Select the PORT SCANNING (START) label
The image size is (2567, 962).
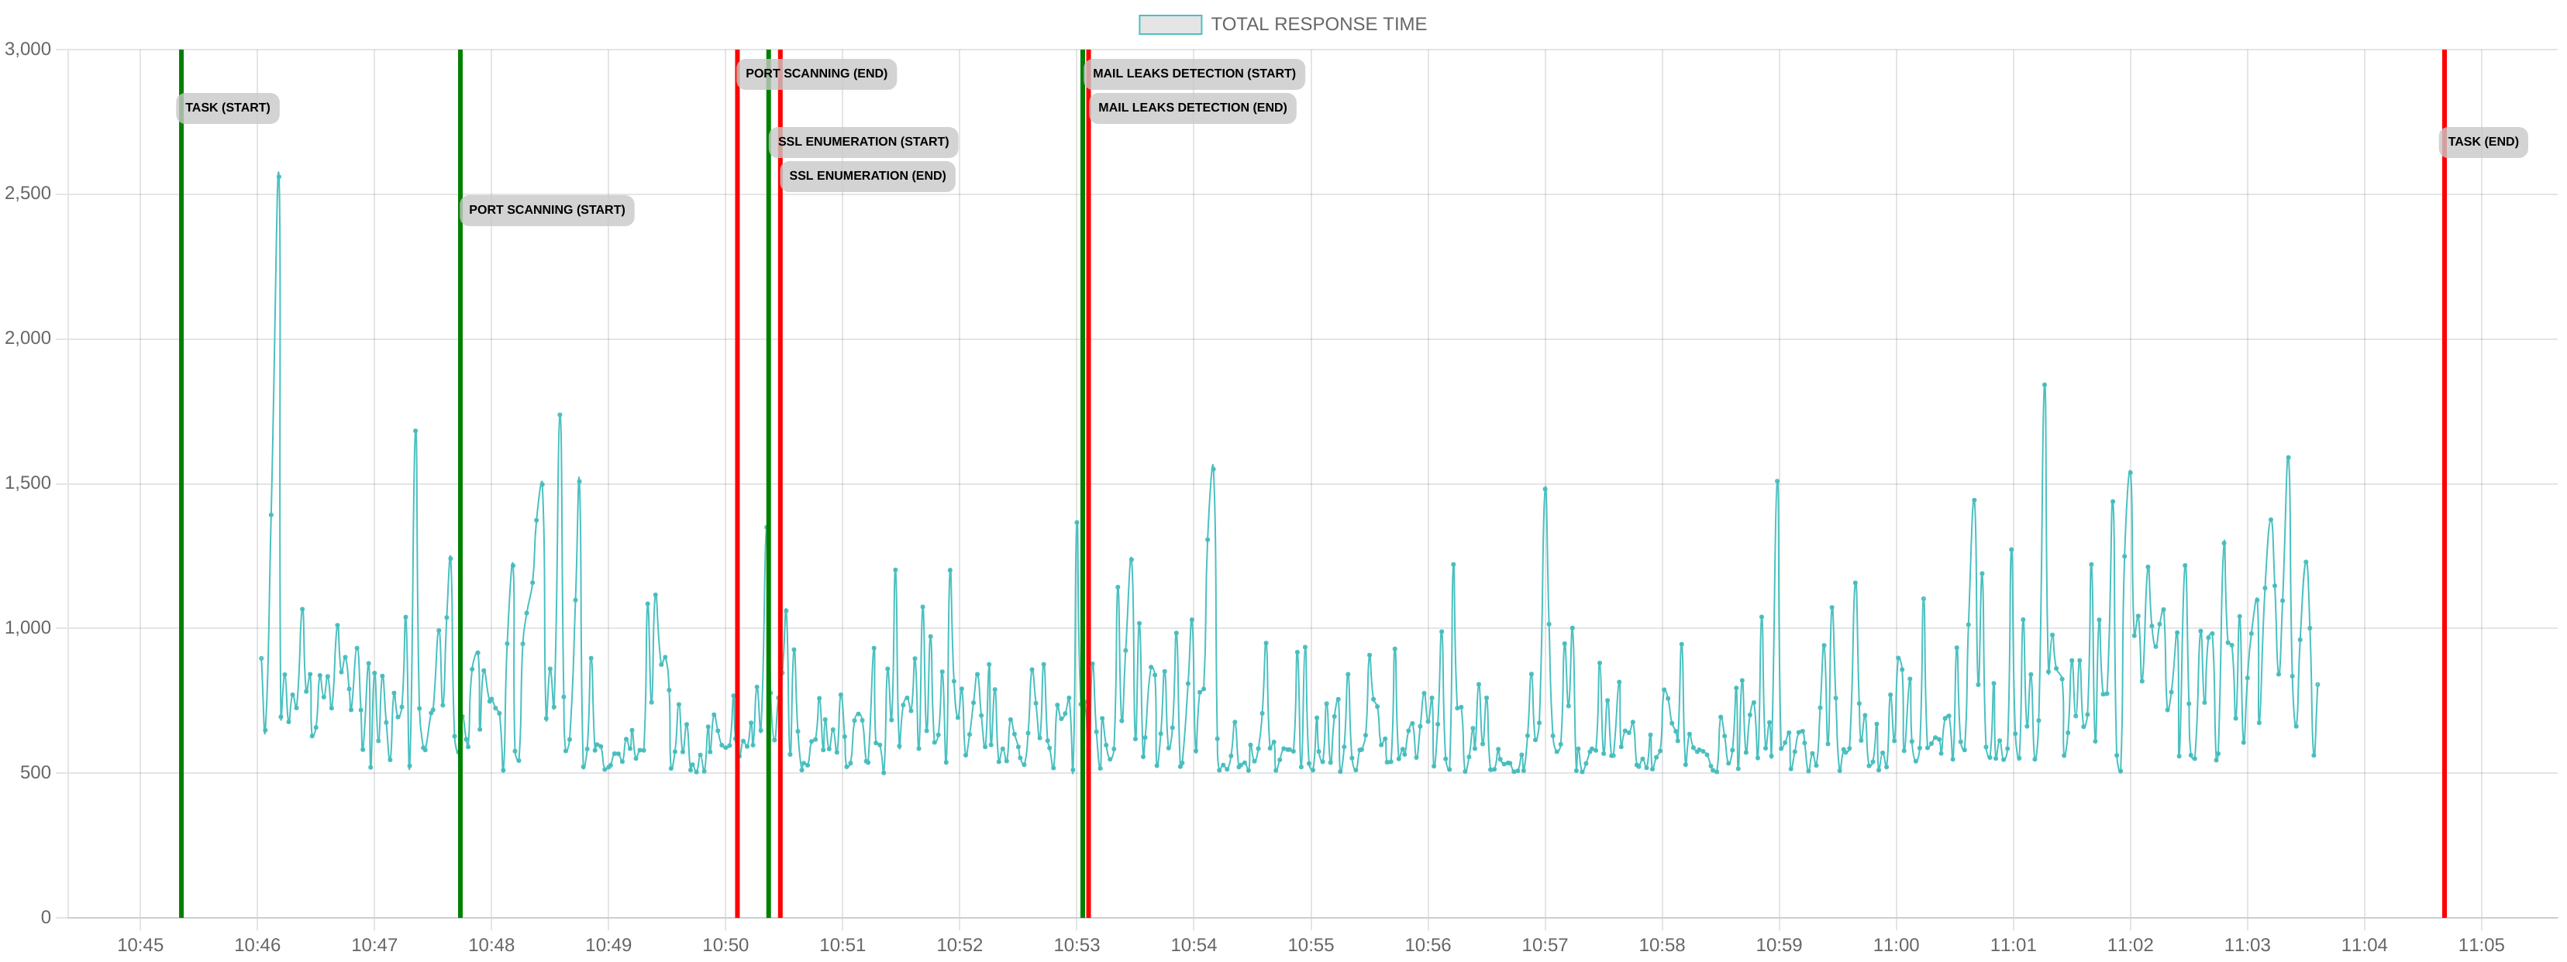pyautogui.click(x=547, y=210)
